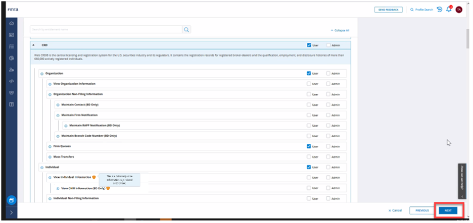
Task: Click the notification bell icon
Action: click(449, 10)
